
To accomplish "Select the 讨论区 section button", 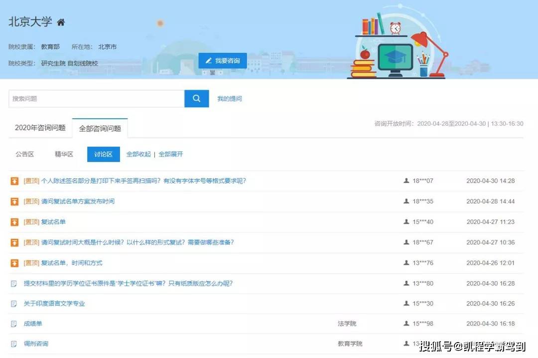I will pyautogui.click(x=103, y=155).
